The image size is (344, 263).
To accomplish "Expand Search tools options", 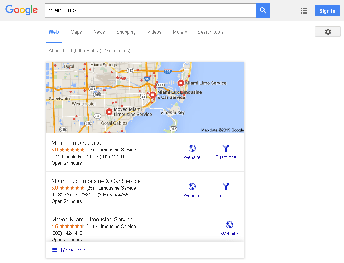I will [210, 32].
